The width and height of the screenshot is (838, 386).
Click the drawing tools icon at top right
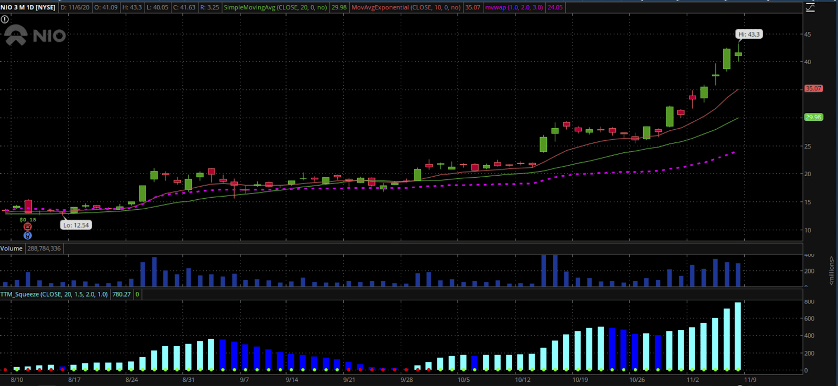tap(810, 7)
